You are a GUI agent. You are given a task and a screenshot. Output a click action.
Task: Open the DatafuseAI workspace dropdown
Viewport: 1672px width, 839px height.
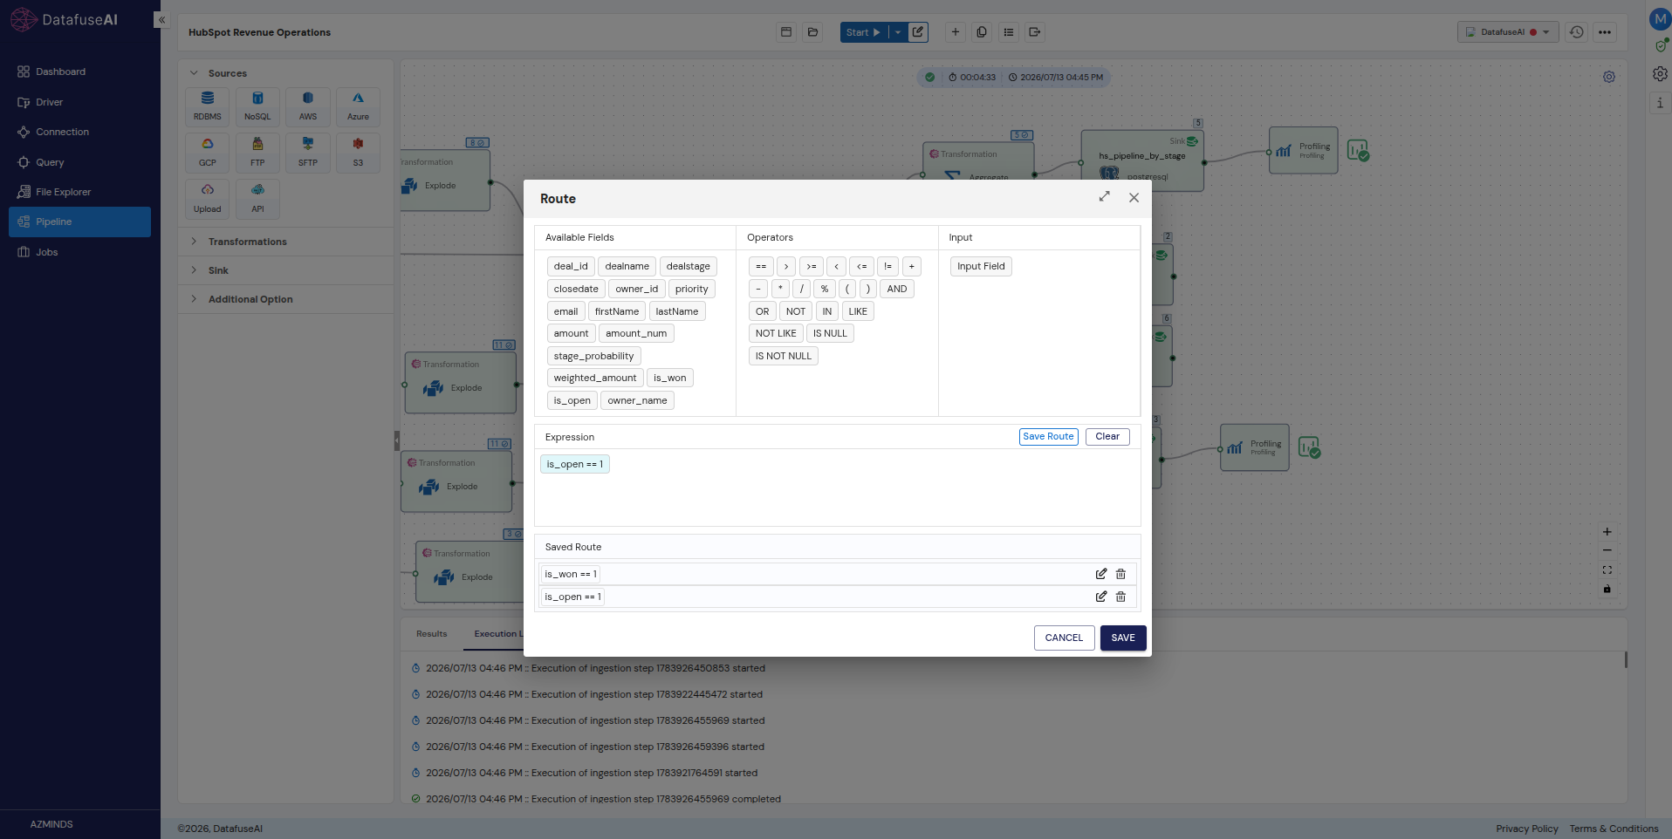1508,32
